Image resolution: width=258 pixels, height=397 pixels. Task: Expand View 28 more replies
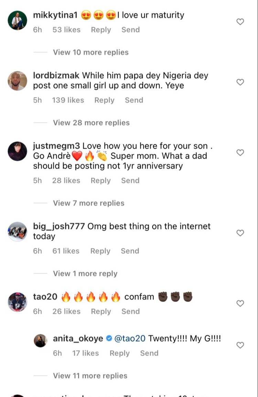(x=91, y=123)
